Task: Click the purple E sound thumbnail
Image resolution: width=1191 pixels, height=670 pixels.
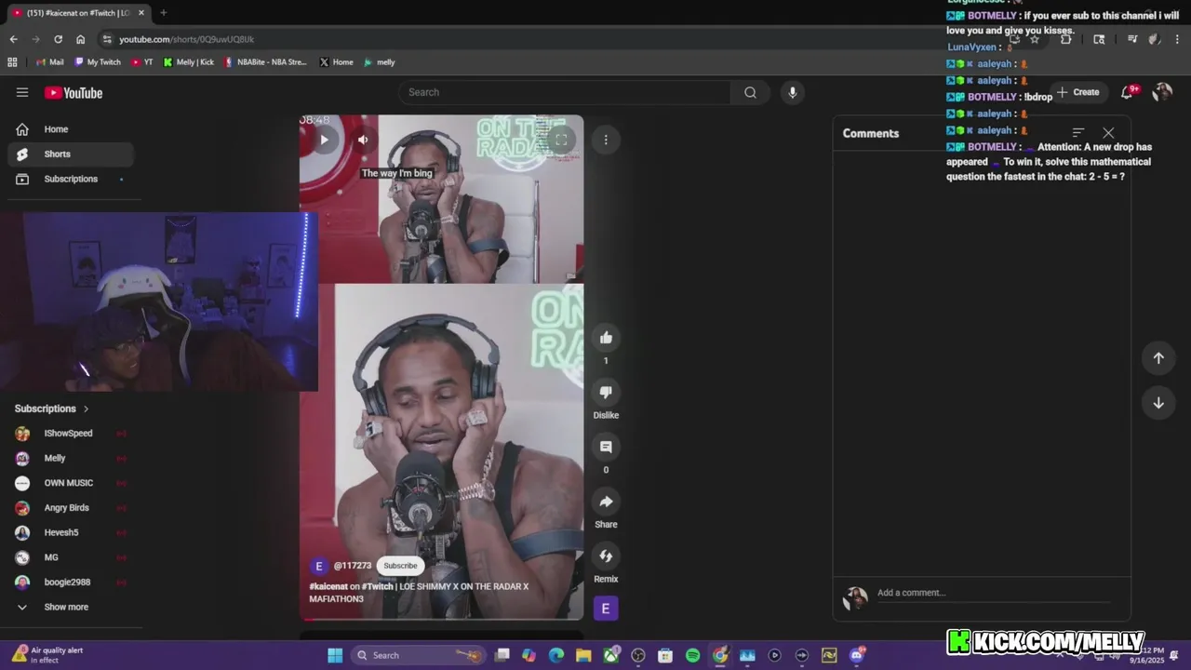Action: click(x=606, y=609)
